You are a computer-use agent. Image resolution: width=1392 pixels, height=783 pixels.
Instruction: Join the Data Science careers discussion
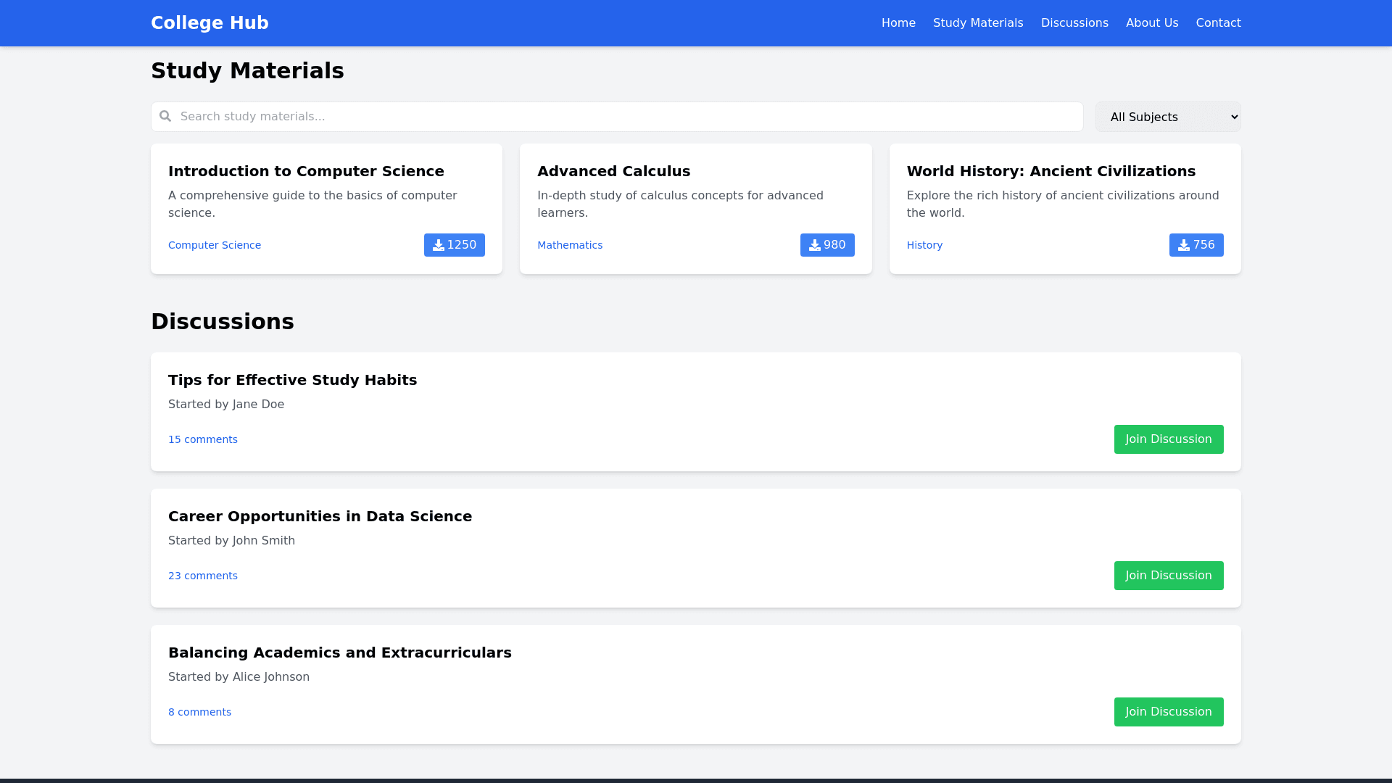click(1168, 576)
